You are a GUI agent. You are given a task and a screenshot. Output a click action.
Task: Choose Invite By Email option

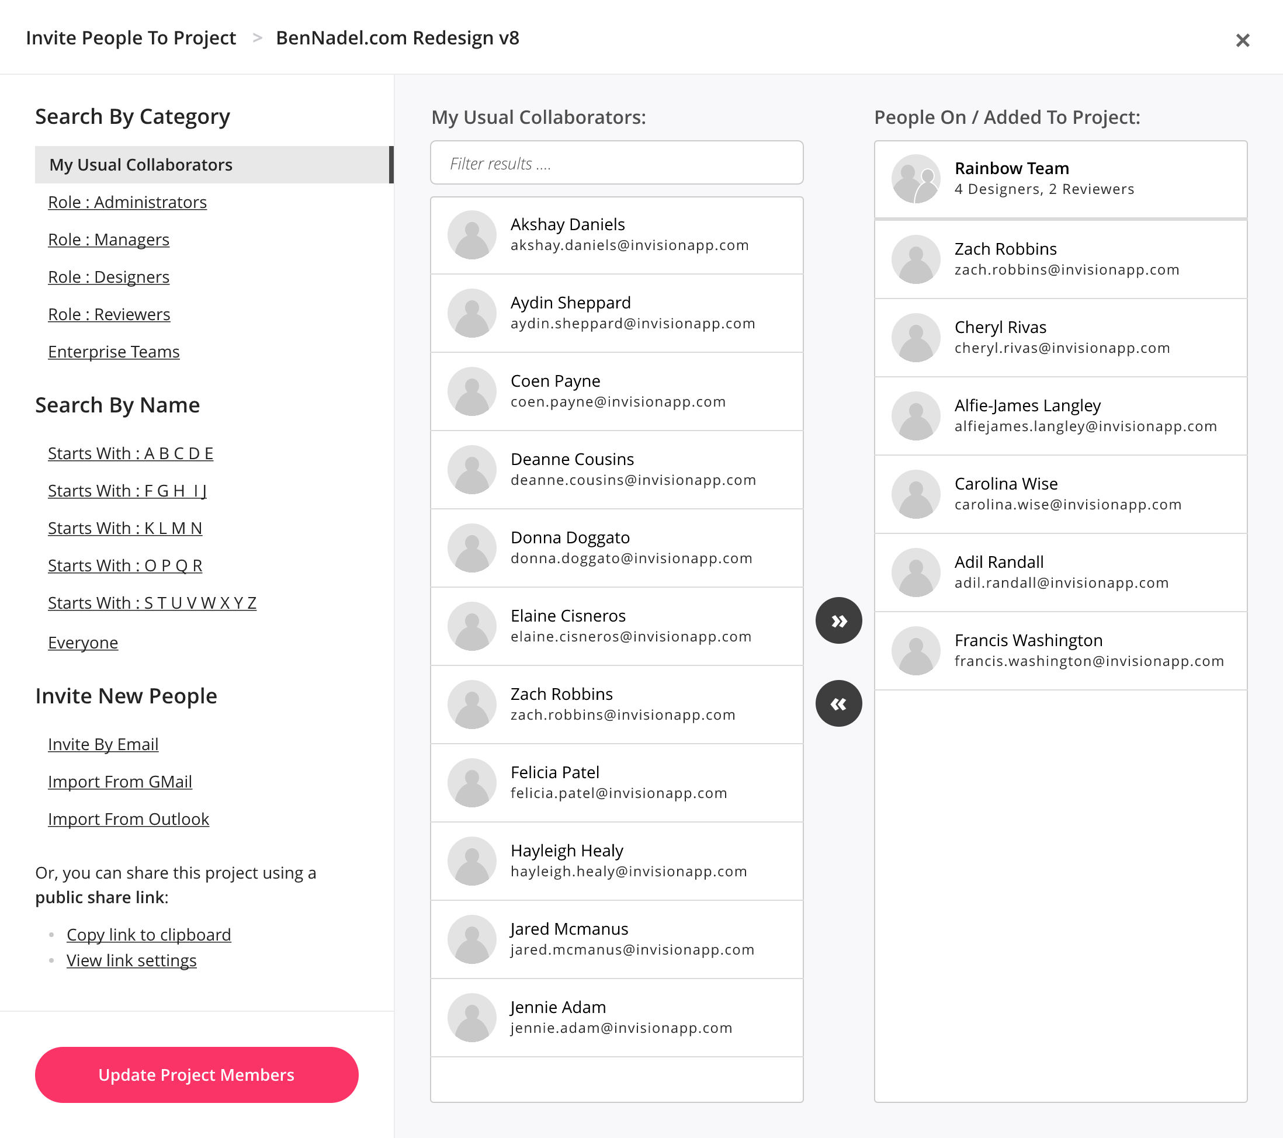tap(103, 744)
